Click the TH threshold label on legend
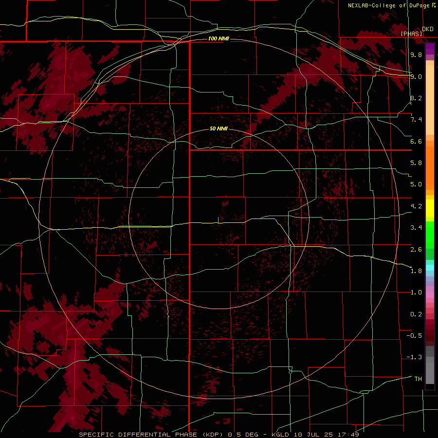438x438 pixels. pyautogui.click(x=418, y=379)
